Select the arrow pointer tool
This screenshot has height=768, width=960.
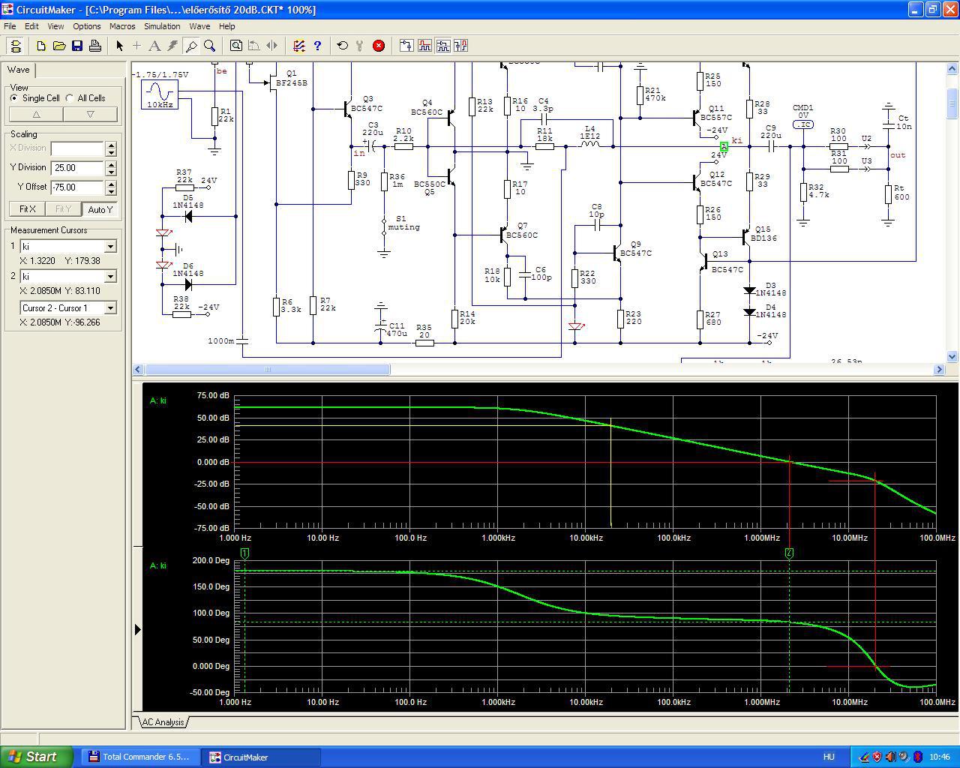[x=119, y=46]
